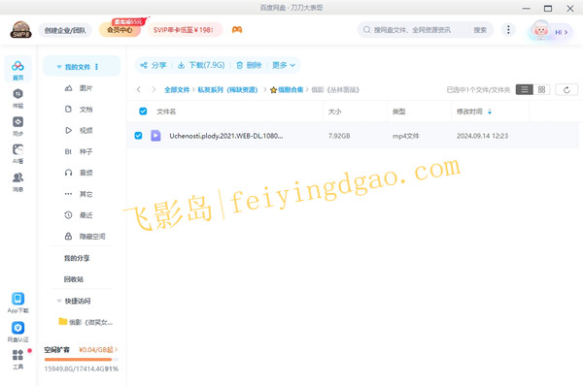This screenshot has width=583, height=386.
Task: Click the 7.92GB size cell
Action: (339, 136)
